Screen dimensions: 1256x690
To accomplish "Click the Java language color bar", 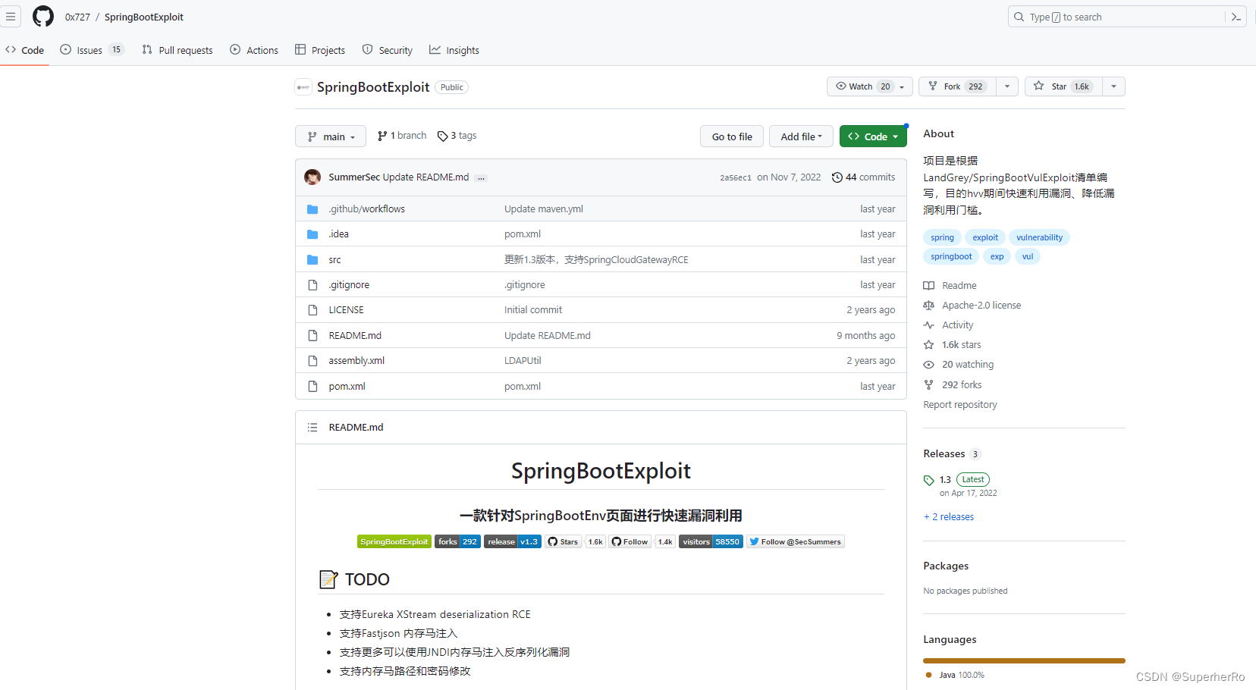I will pos(1022,660).
